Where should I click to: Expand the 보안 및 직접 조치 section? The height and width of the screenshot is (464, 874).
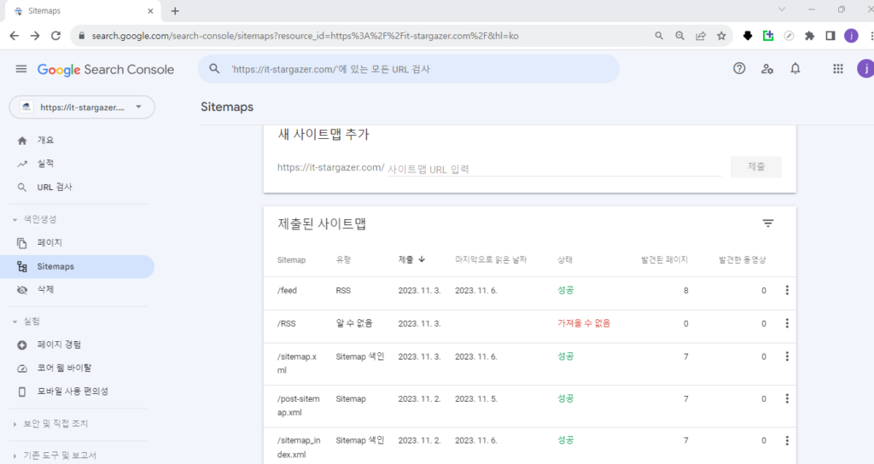50,423
